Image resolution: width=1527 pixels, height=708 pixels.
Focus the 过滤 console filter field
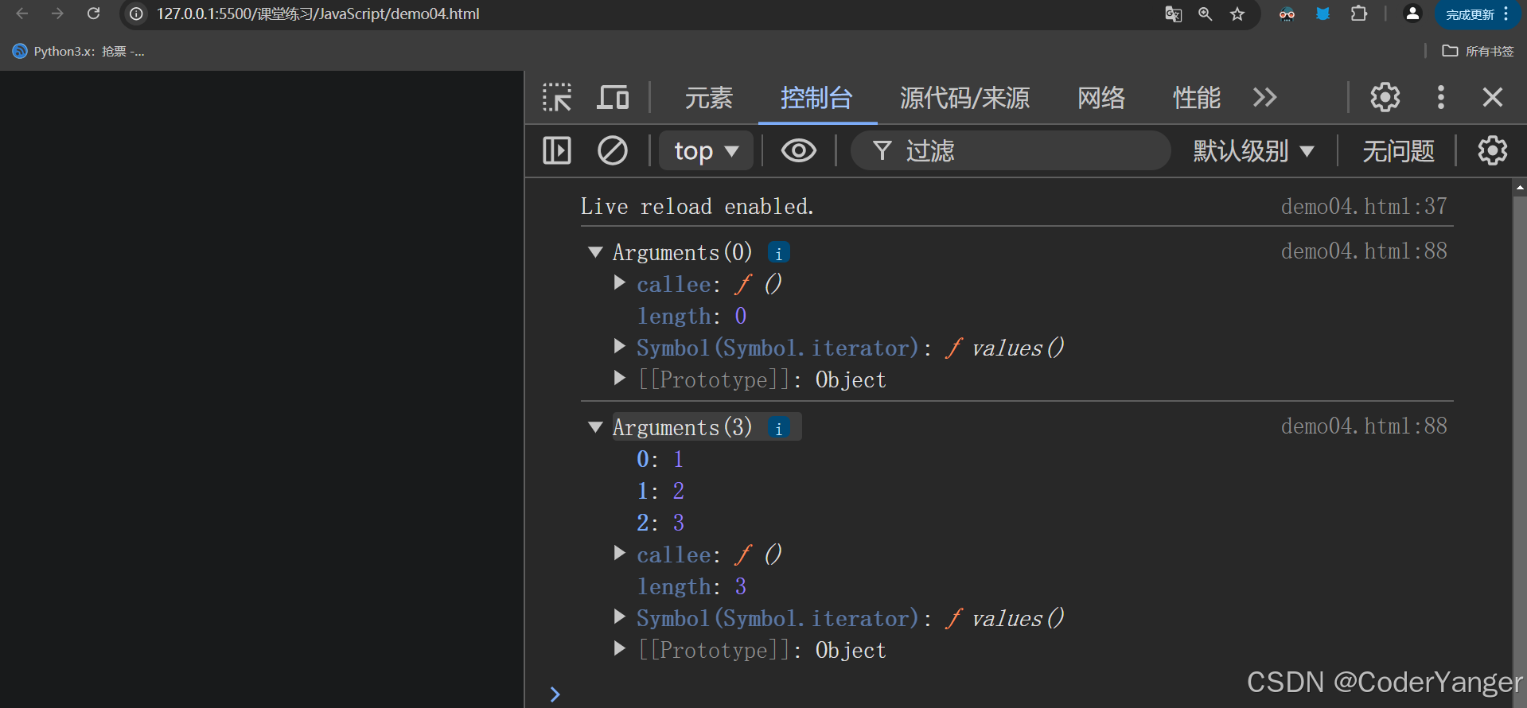click(1011, 150)
